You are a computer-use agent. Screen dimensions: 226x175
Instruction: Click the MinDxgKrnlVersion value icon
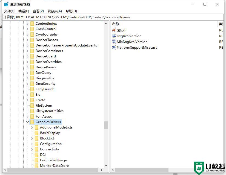point(114,42)
